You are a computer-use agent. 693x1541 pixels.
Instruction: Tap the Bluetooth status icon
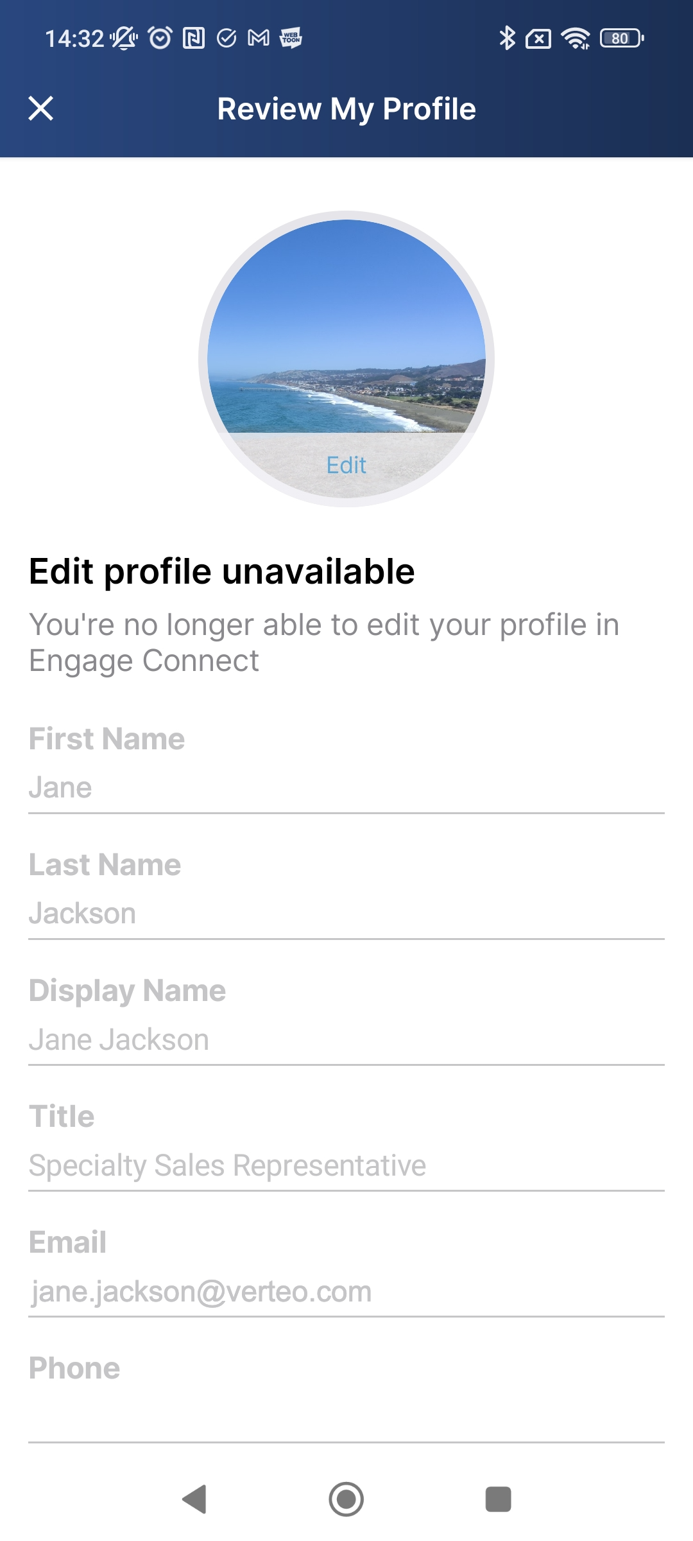tap(507, 39)
